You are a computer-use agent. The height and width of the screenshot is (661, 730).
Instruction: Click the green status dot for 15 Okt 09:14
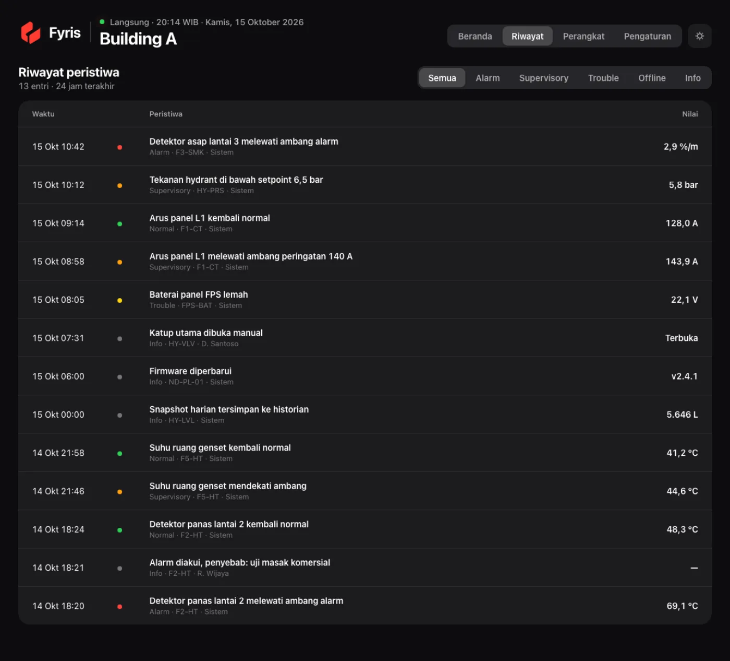point(120,224)
